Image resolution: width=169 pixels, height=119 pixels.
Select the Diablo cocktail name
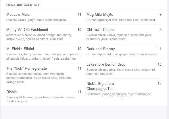[x=11, y=92]
